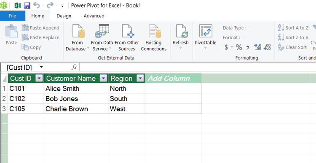Undo the last action
The image size is (316, 163).
click(37, 5)
